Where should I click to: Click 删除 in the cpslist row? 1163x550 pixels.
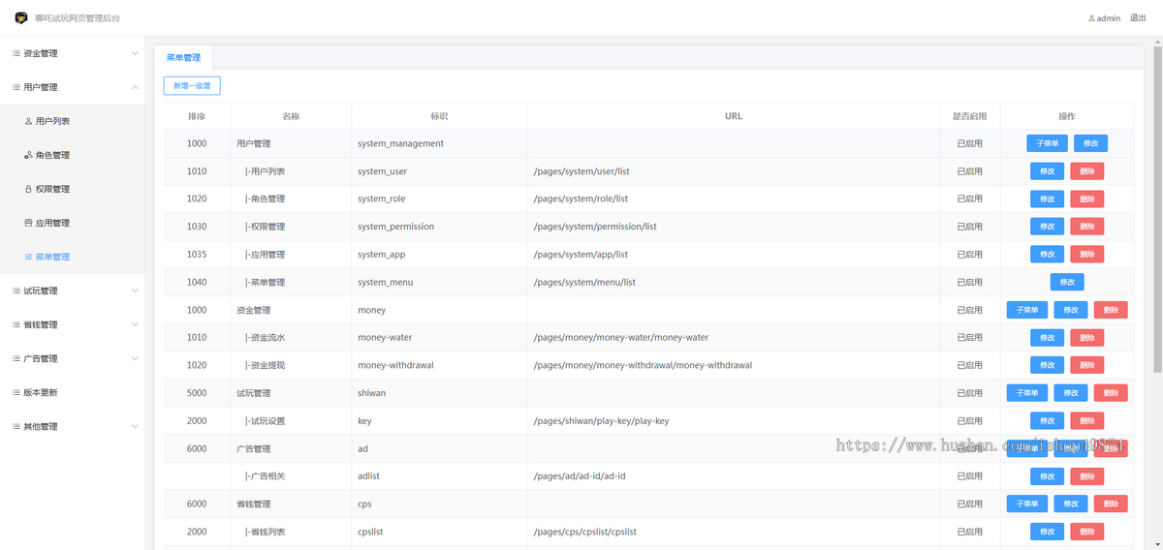coord(1086,532)
